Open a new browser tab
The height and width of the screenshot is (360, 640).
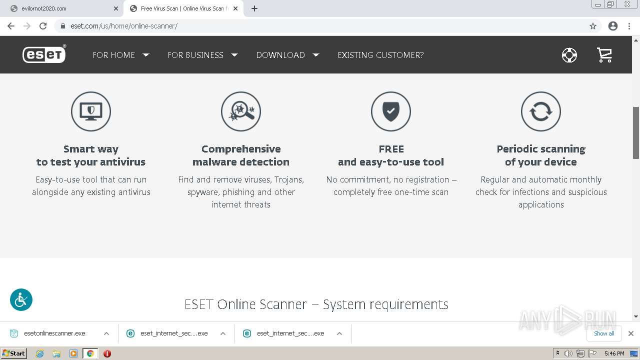pos(254,8)
